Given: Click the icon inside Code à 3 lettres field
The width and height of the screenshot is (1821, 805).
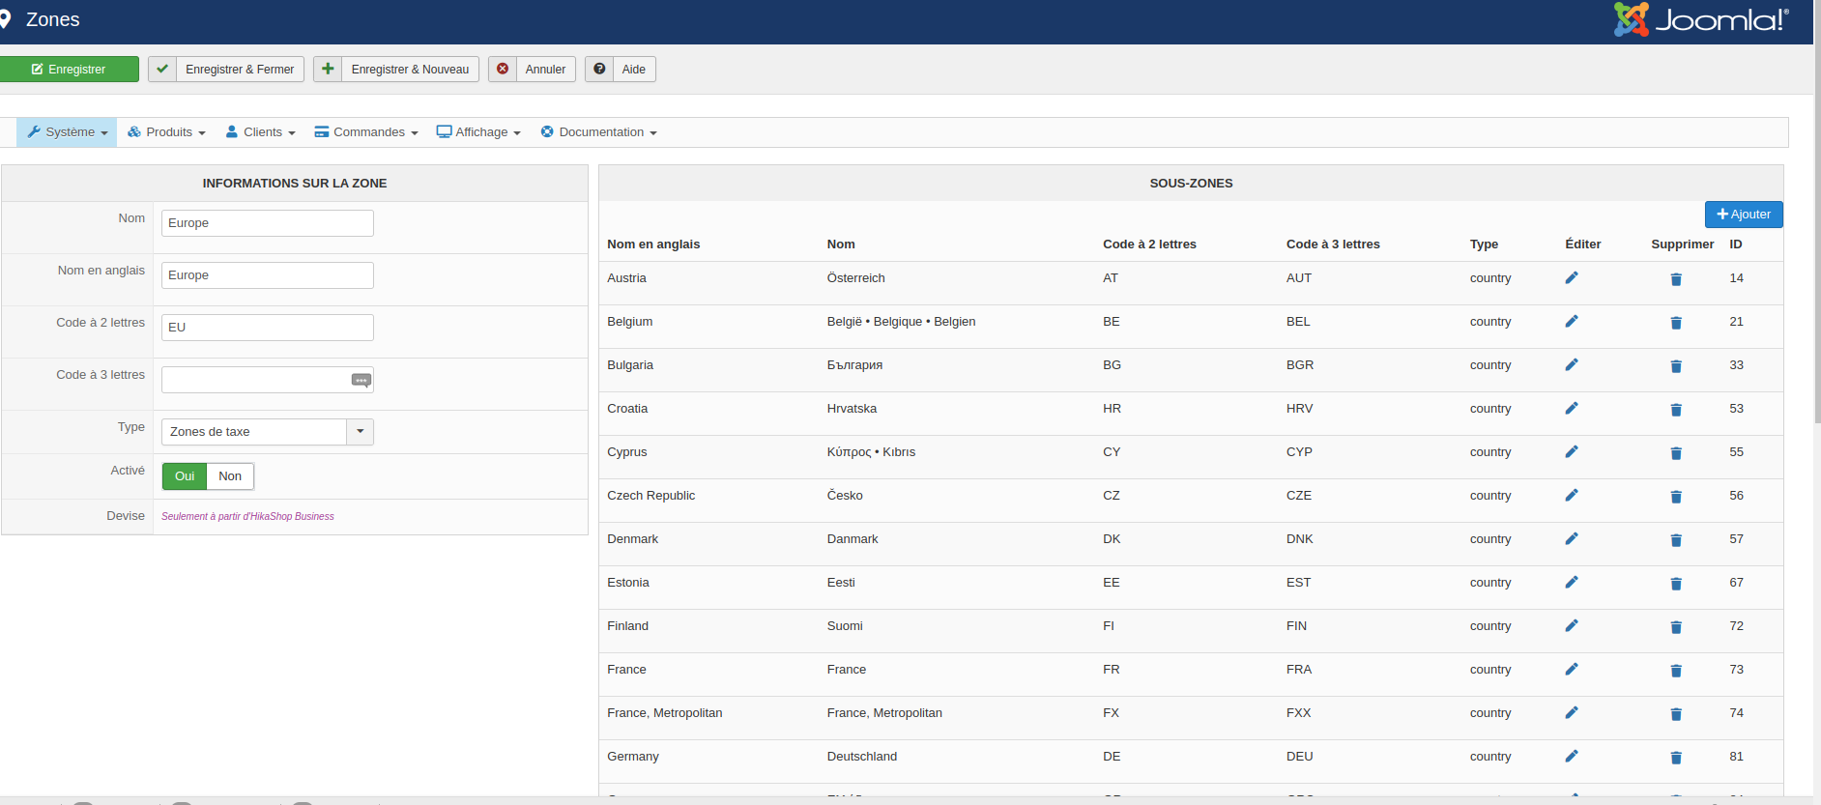Looking at the screenshot, I should point(361,381).
